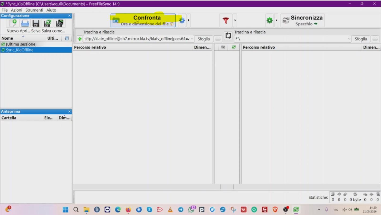Image resolution: width=381 pixels, height=215 pixels.
Task: Expand sync variant arrow beside green gear
Action: pos(276,20)
